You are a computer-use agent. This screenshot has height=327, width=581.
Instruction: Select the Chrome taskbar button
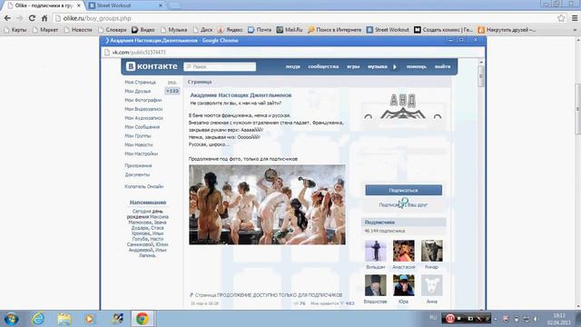click(x=143, y=319)
